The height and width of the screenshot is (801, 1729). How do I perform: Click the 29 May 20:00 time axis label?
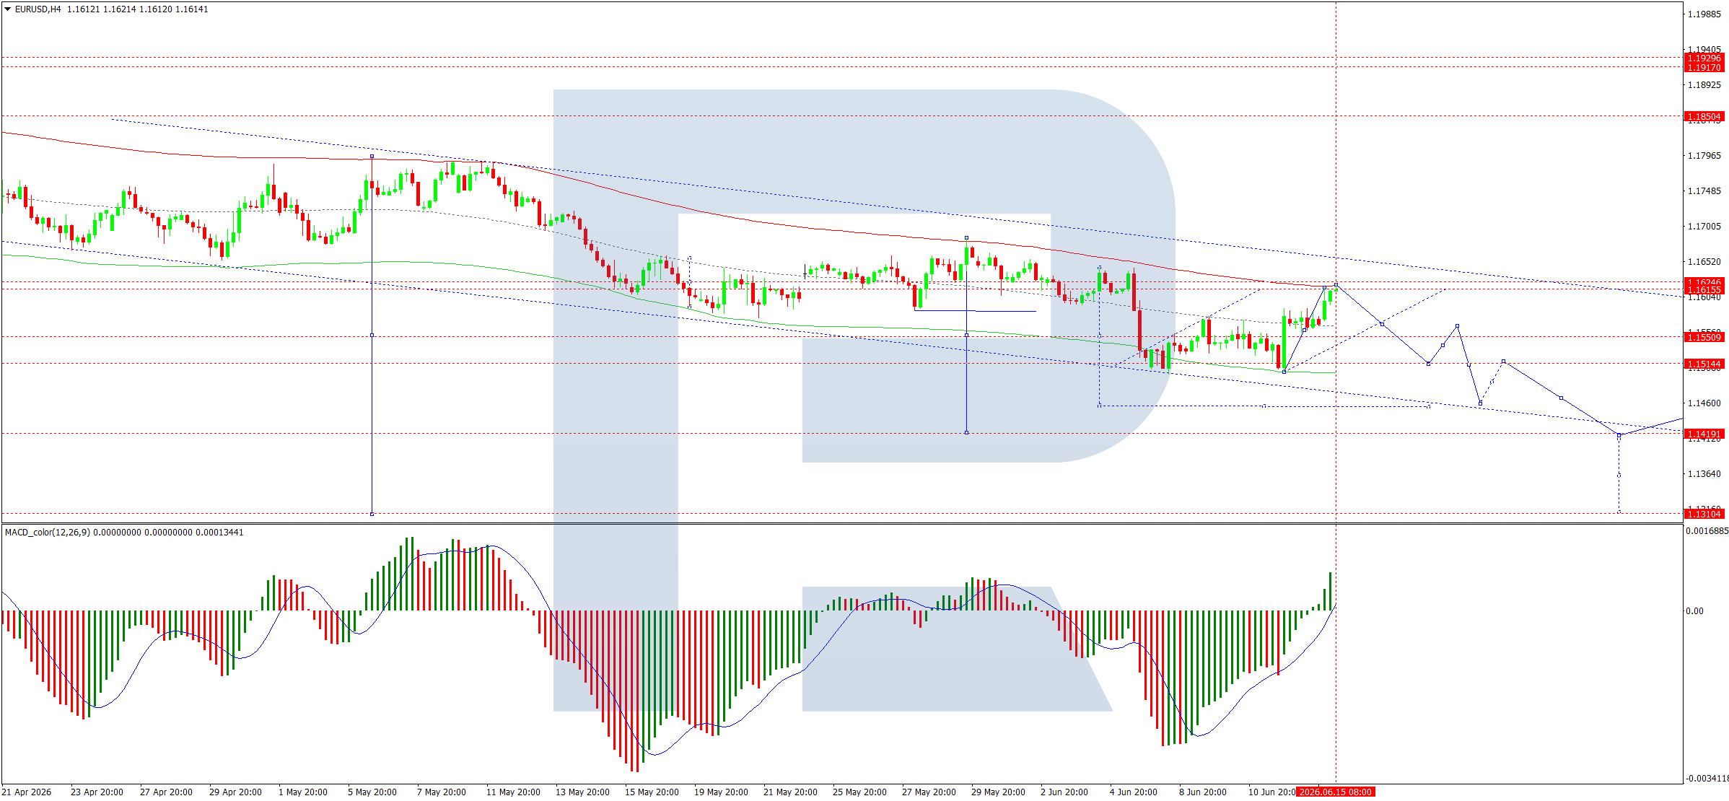click(998, 792)
